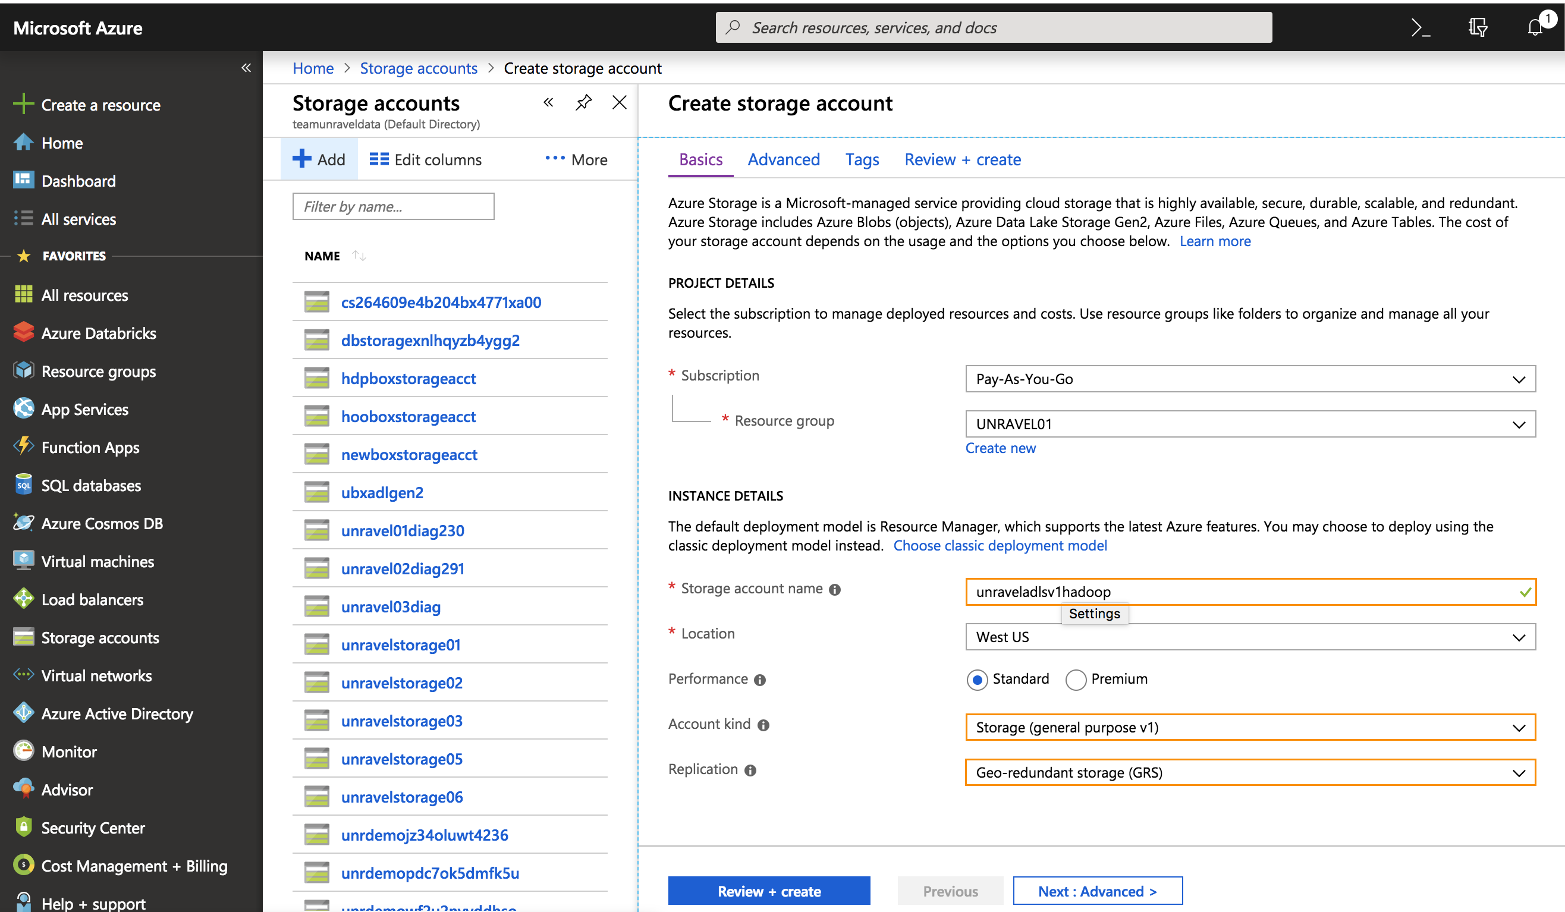This screenshot has height=912, width=1565.
Task: Open the Azure Databricks icon
Action: tap(23, 332)
